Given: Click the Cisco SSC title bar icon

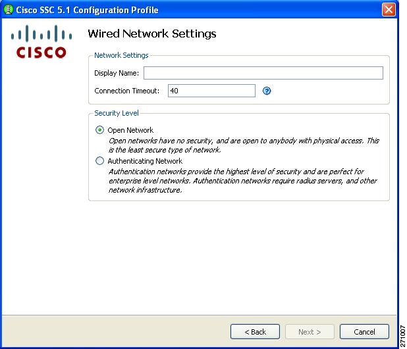Looking at the screenshot, I should [9, 10].
